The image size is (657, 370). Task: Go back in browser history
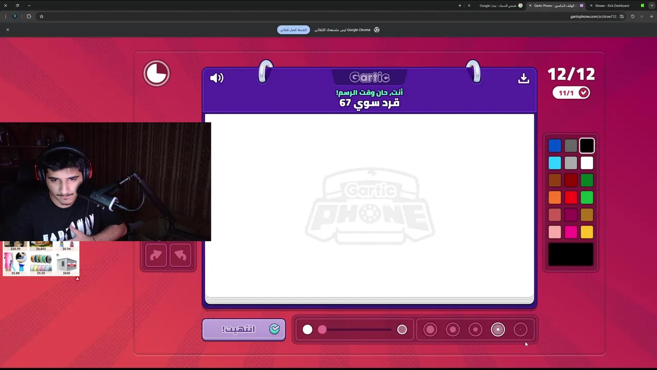tap(651, 16)
